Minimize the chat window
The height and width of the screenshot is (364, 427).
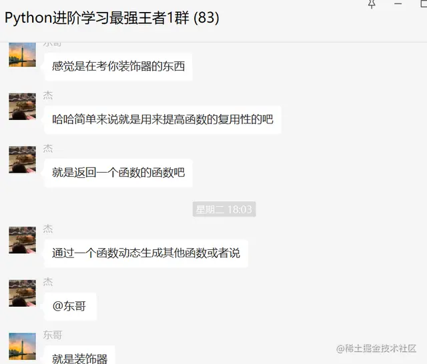[398, 4]
